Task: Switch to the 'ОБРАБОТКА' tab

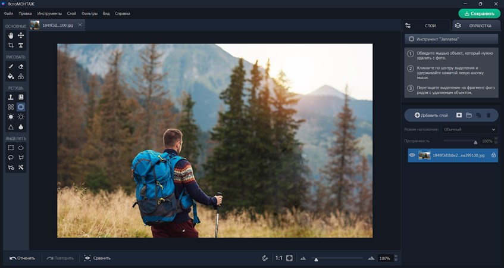Action: (x=476, y=26)
